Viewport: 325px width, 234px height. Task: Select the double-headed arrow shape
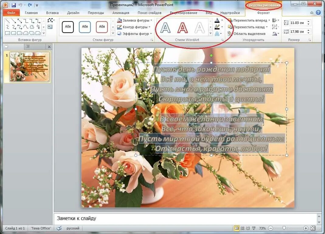point(20,21)
